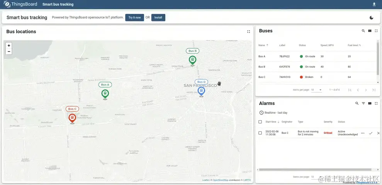Select the red Bus C map marker

72,119
